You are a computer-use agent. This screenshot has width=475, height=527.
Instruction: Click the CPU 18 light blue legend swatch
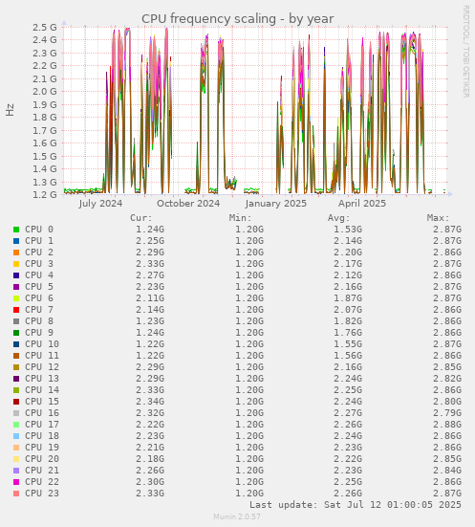[16, 436]
